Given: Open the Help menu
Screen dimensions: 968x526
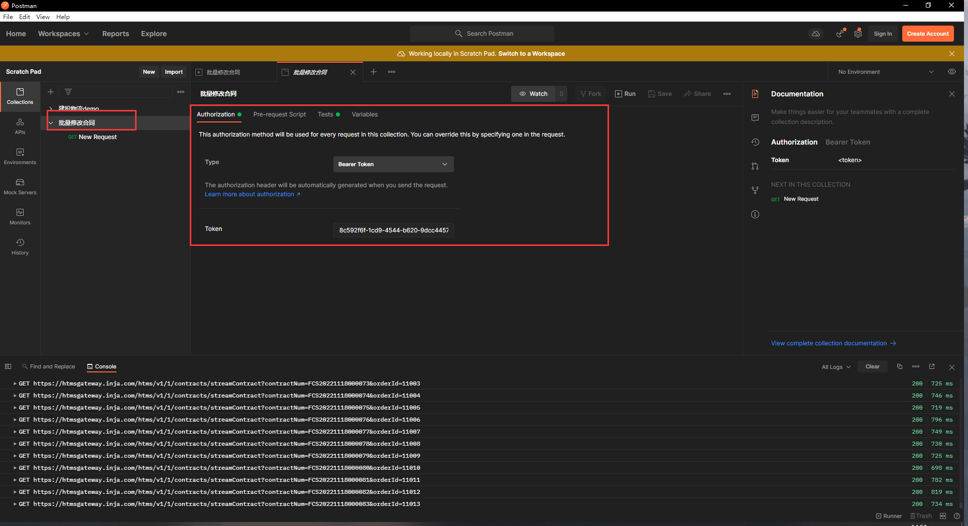Looking at the screenshot, I should pos(63,17).
